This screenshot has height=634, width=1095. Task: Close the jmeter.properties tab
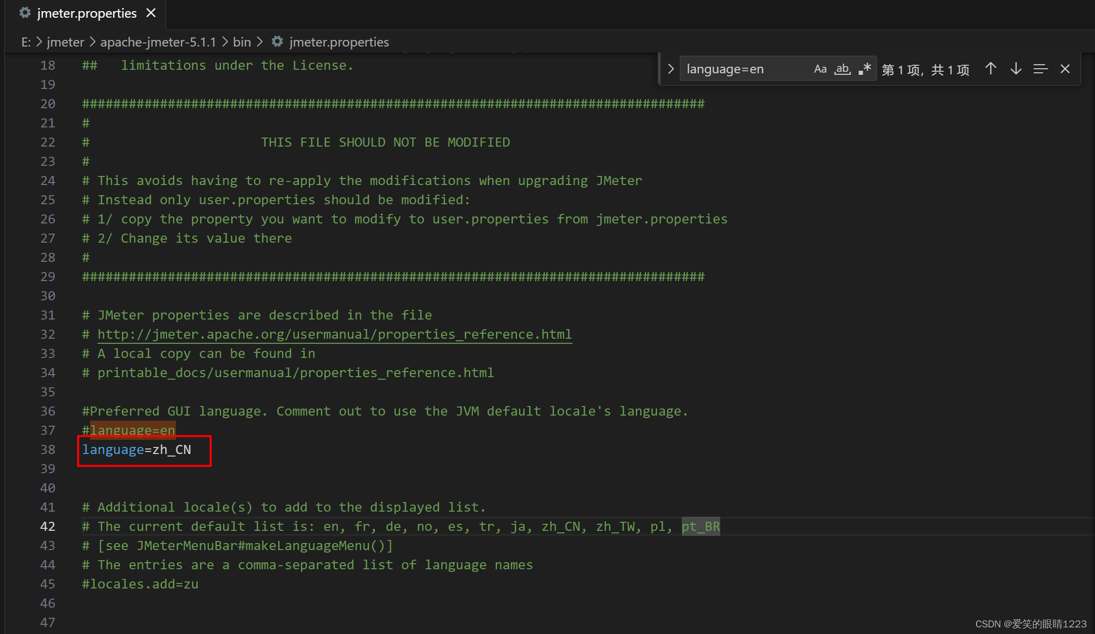pos(151,13)
